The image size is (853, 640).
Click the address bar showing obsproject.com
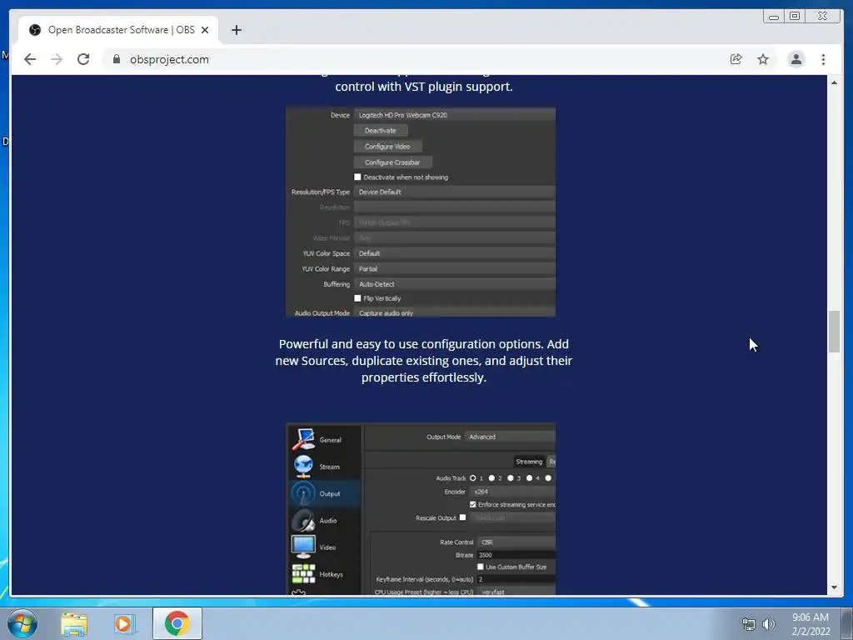point(413,59)
